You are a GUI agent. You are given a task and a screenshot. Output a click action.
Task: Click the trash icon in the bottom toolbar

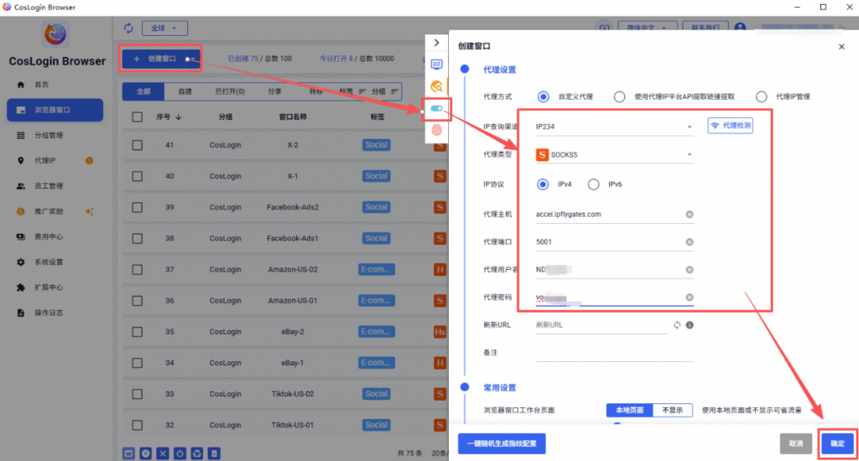point(214,453)
